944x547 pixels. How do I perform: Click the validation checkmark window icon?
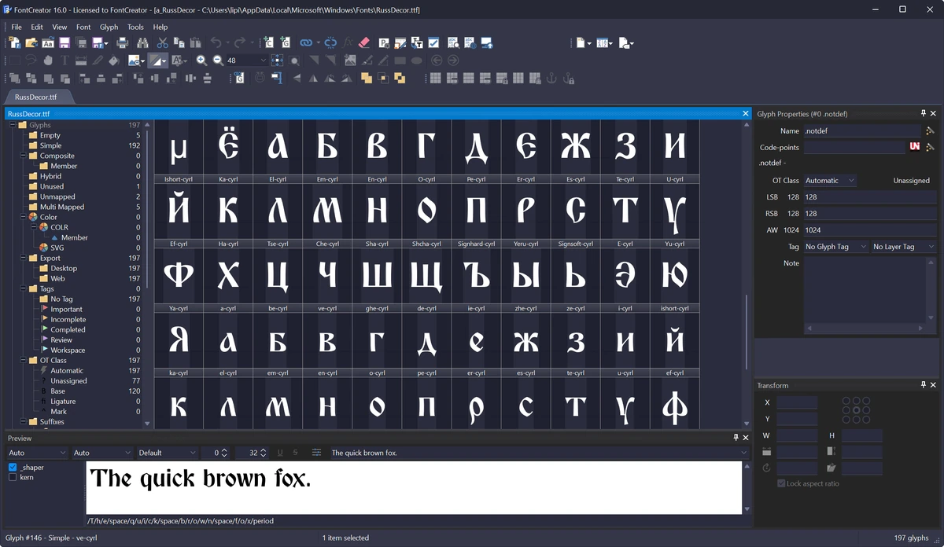coord(433,42)
